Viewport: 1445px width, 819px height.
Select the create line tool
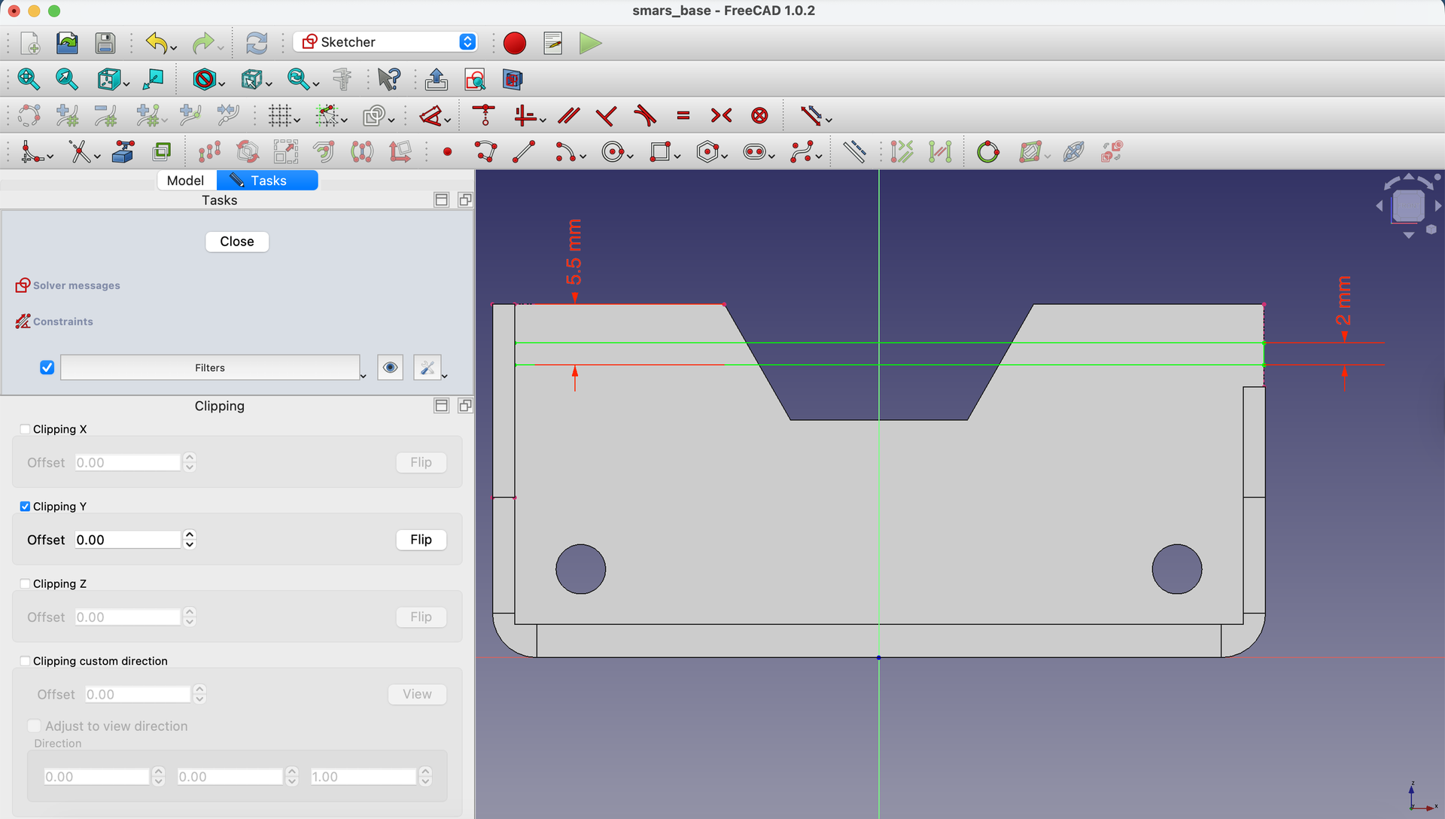tap(524, 152)
